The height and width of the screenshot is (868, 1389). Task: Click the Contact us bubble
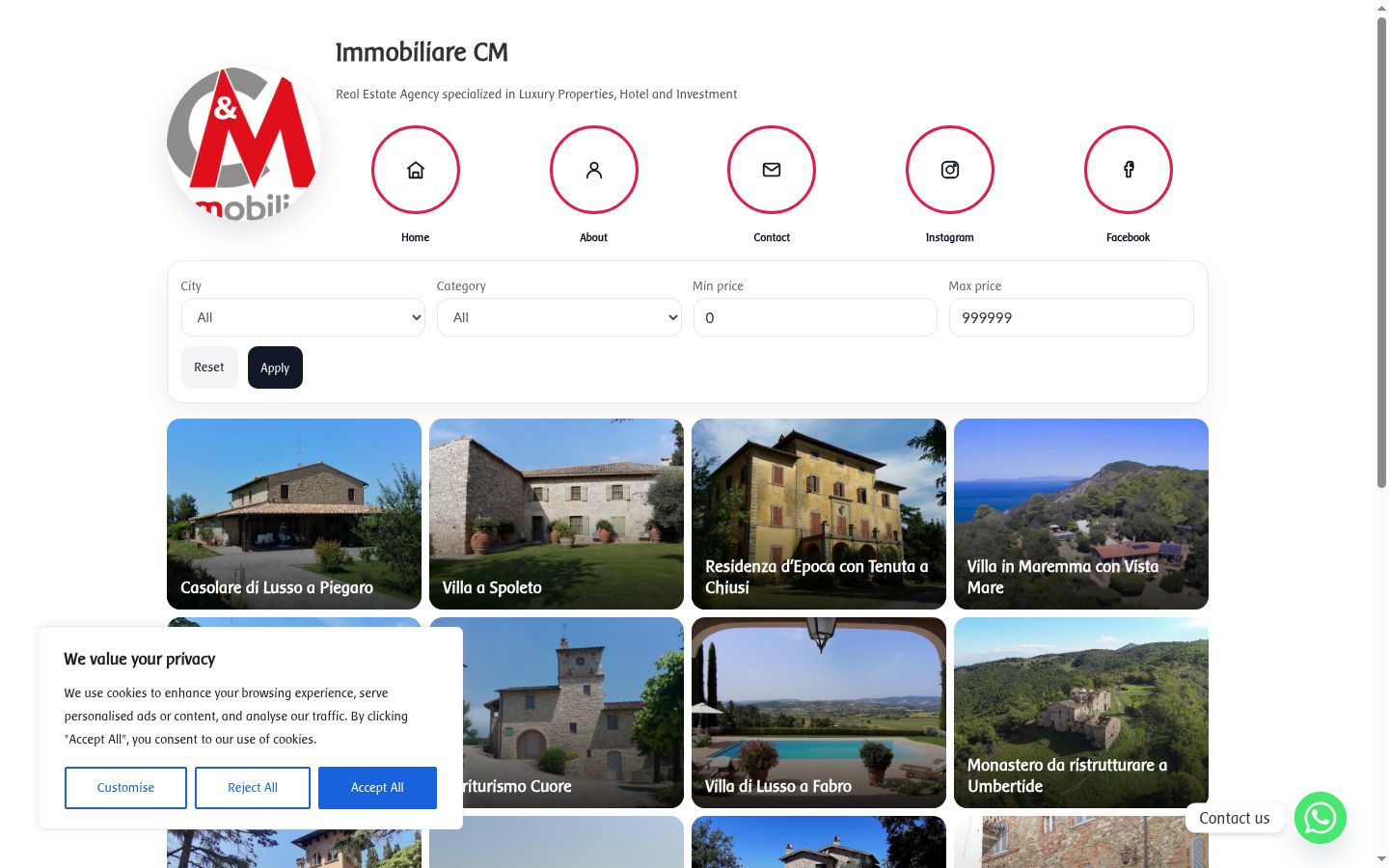(1235, 818)
